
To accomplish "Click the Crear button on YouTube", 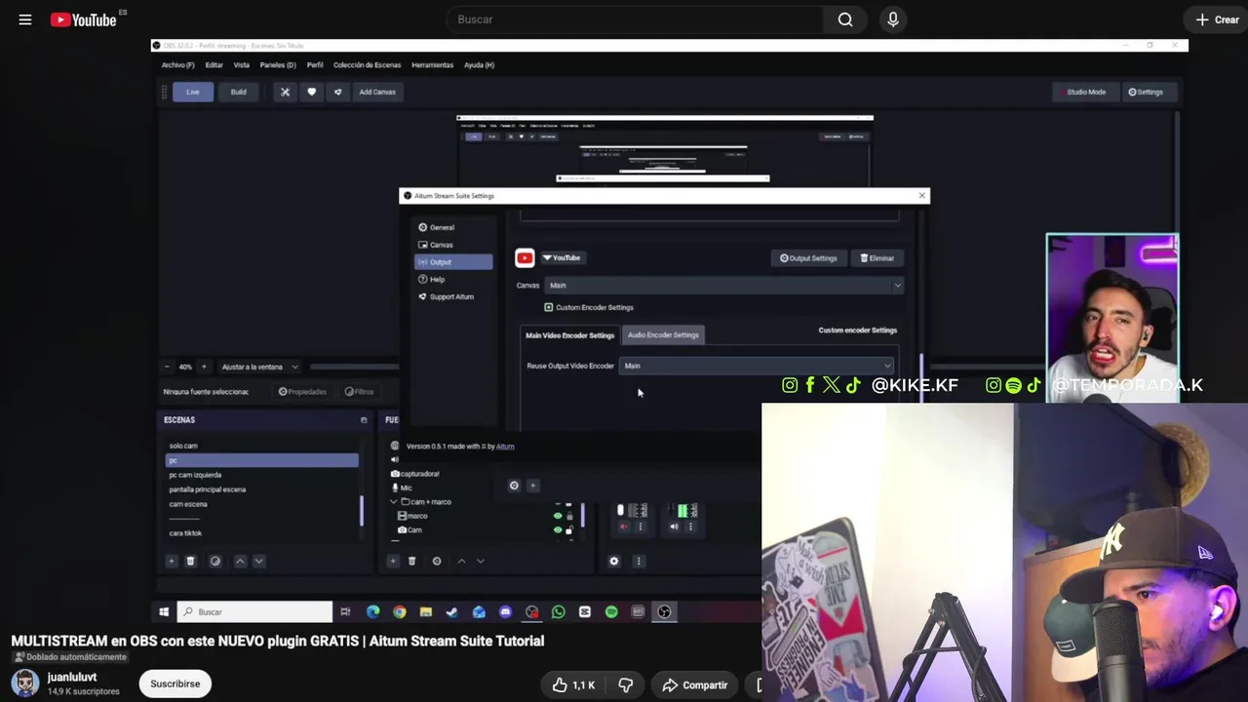I will tap(1217, 19).
